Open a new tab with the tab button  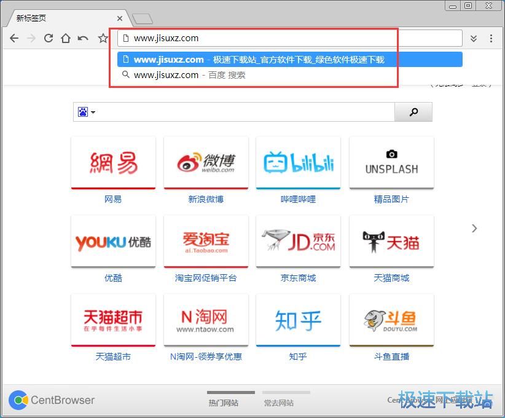point(143,19)
